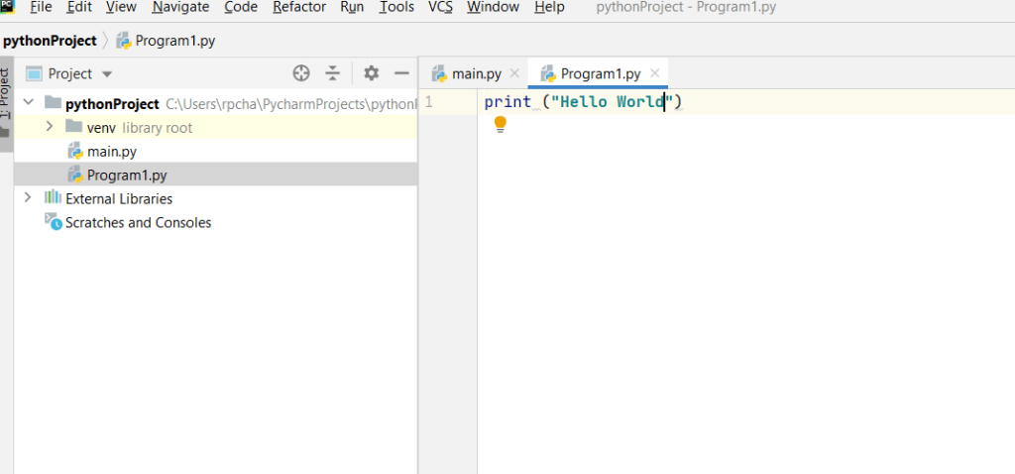Screen dimensions: 1015x474
Task: Open the VCS menu
Action: [x=440, y=7]
